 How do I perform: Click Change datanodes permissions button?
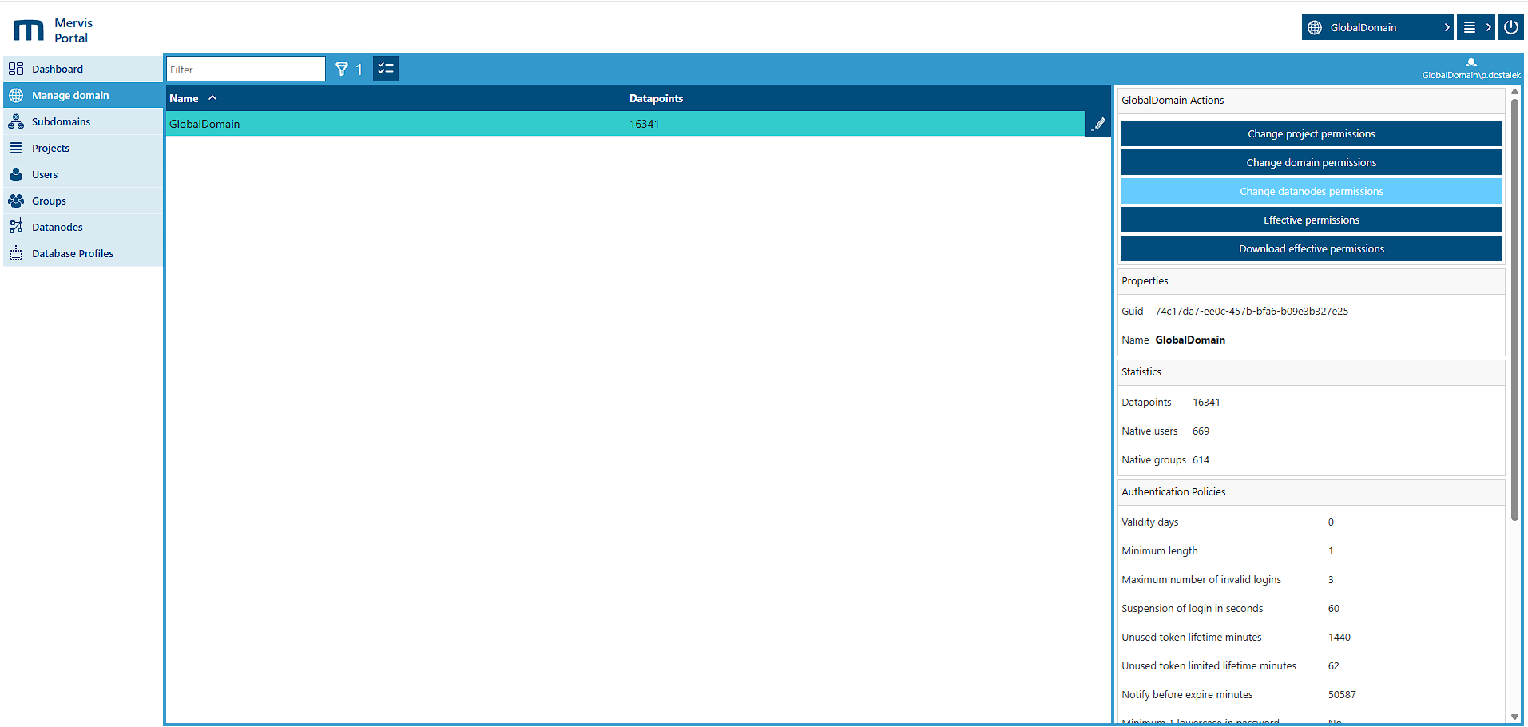(x=1311, y=191)
